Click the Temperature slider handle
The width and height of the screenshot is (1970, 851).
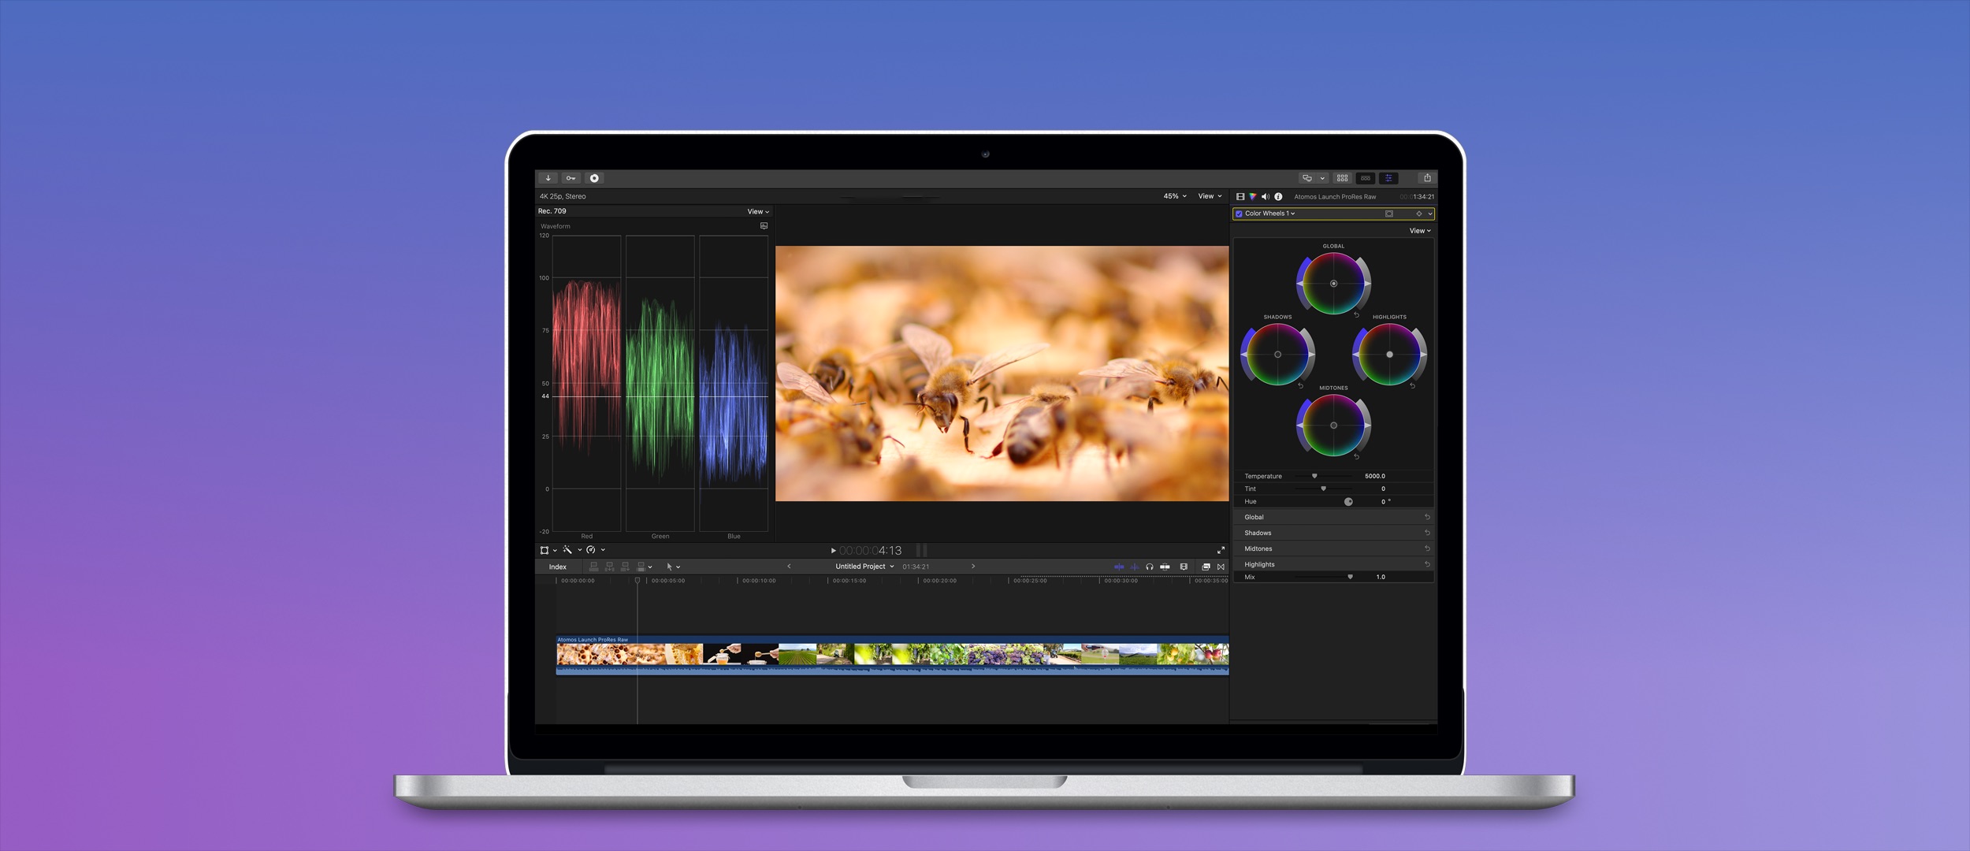tap(1314, 476)
